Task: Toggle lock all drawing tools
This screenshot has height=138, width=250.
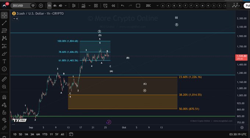Action: click(4, 112)
